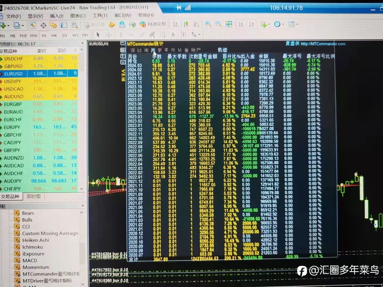Switch chart to line chart icon
Viewport: 383px width, 287px height.
point(197,24)
